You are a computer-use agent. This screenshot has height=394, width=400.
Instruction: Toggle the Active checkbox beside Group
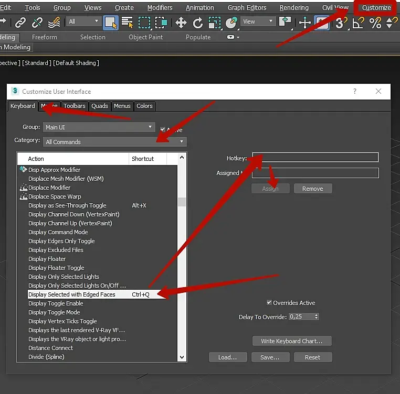tap(163, 129)
